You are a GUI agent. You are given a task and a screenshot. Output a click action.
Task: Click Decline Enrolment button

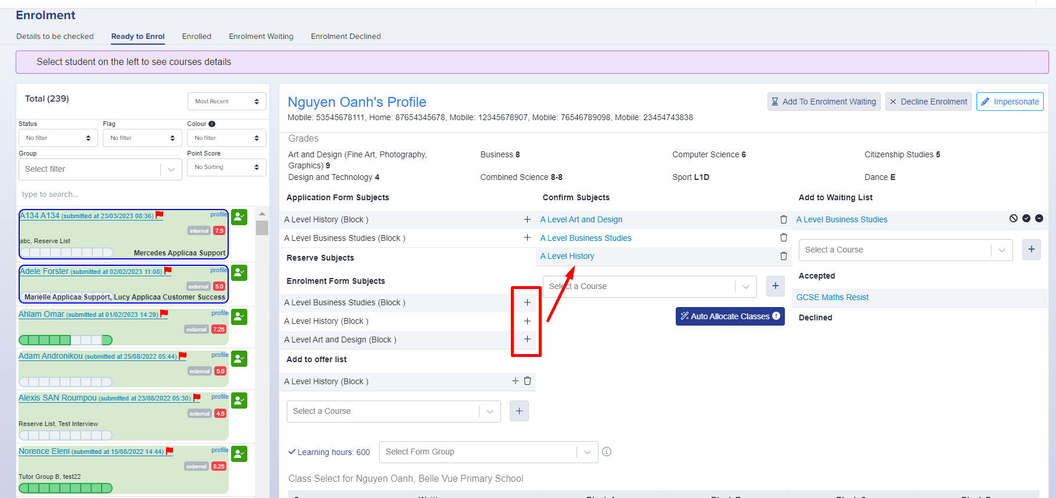tap(928, 102)
